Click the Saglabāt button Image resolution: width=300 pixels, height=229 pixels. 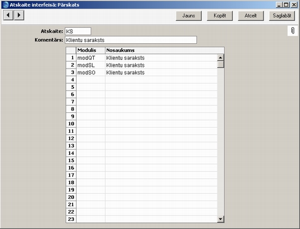tap(282, 15)
